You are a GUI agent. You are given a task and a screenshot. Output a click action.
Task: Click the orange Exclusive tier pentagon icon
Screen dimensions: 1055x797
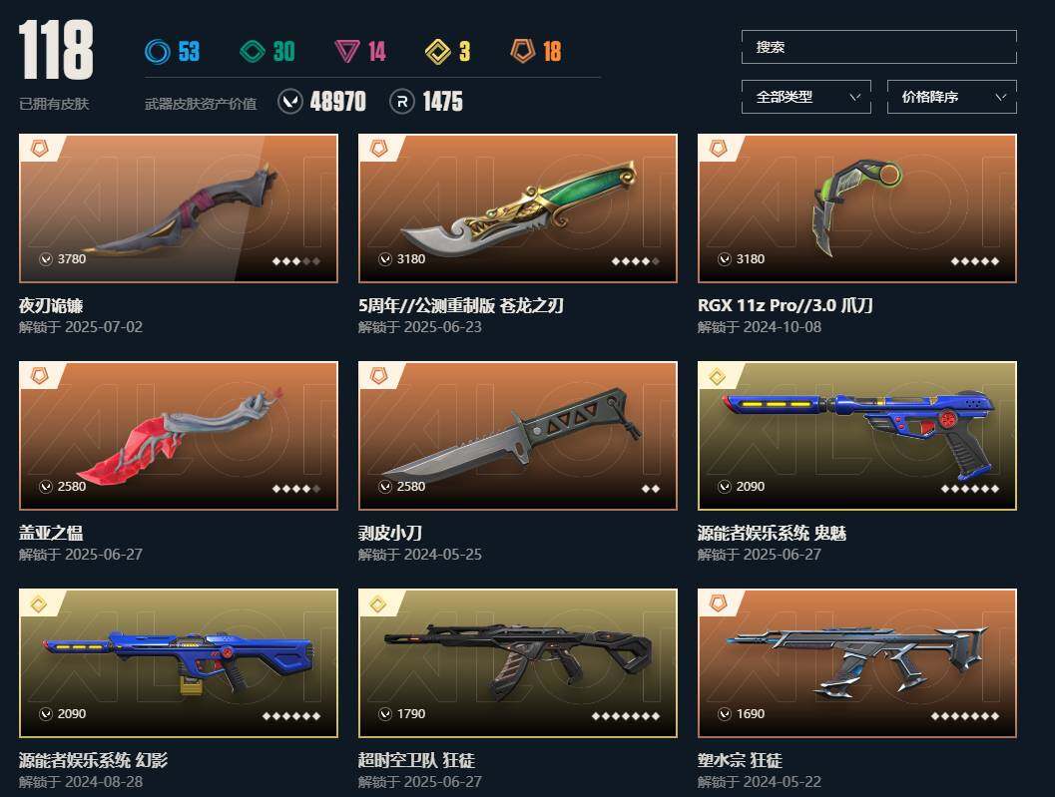point(523,51)
